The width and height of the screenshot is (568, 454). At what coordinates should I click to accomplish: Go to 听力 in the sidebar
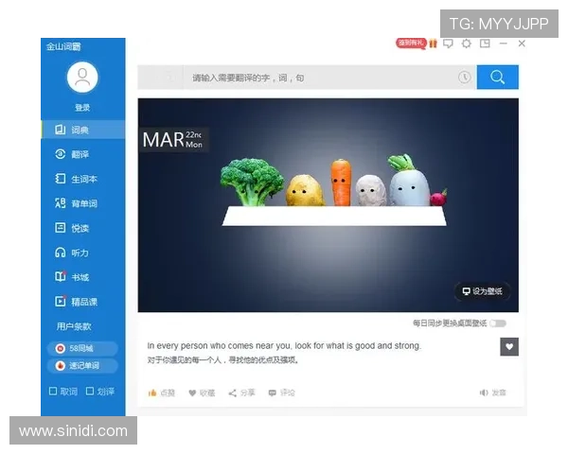point(80,253)
